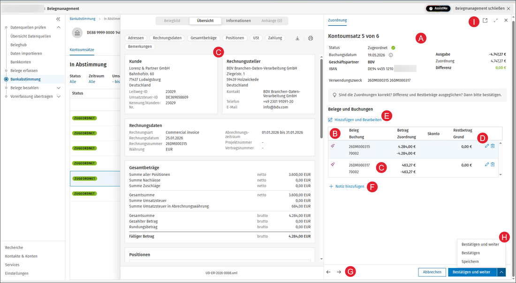The image size is (516, 283).
Task: Jump to the Gesamtbeträge section chip
Action: (x=204, y=38)
